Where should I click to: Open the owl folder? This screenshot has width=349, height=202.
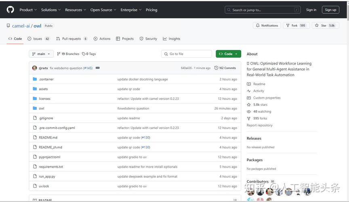click(41, 108)
